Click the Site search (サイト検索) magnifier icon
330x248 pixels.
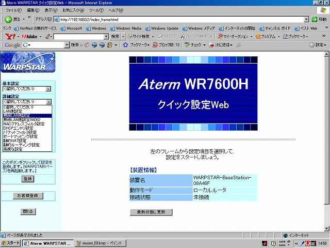click(x=130, y=37)
